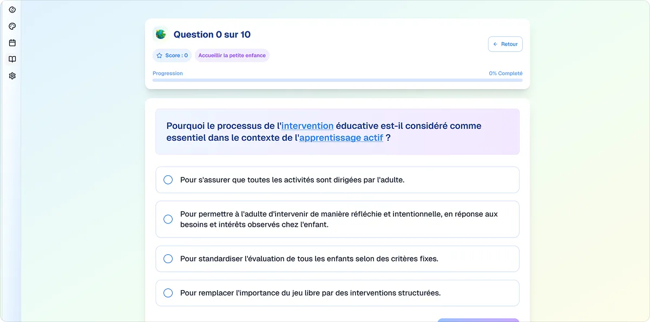Open the calendar icon in the sidebar
This screenshot has height=322, width=650.
point(12,42)
